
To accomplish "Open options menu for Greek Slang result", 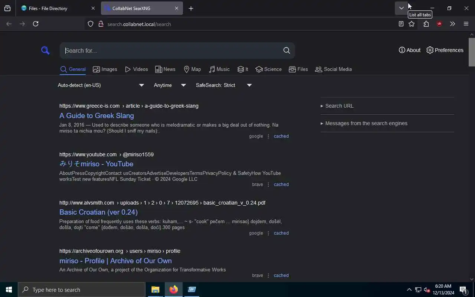I will pos(268,136).
